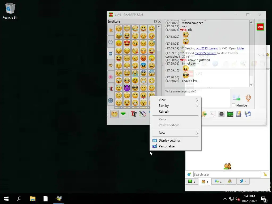Click the BeeBEEP bee icon in the taskbar
The height and width of the screenshot is (204, 272).
click(x=59, y=199)
